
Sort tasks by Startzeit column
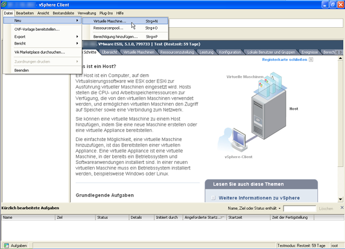[248, 217]
